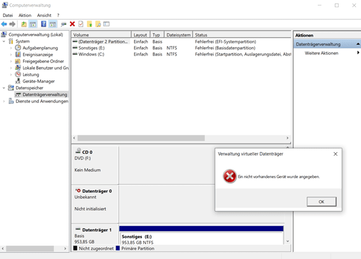Click the Aufgabenplanung clock icon
Viewport: 361px width, 259px height.
[x=18, y=48]
